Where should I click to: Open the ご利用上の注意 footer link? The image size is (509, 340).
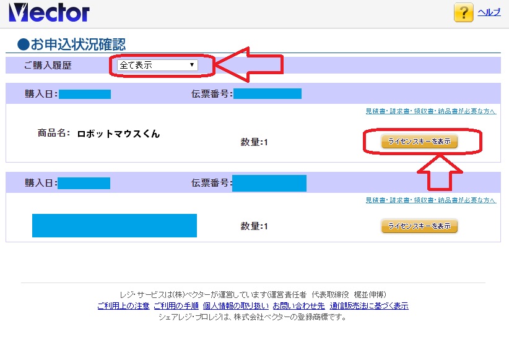coord(123,306)
